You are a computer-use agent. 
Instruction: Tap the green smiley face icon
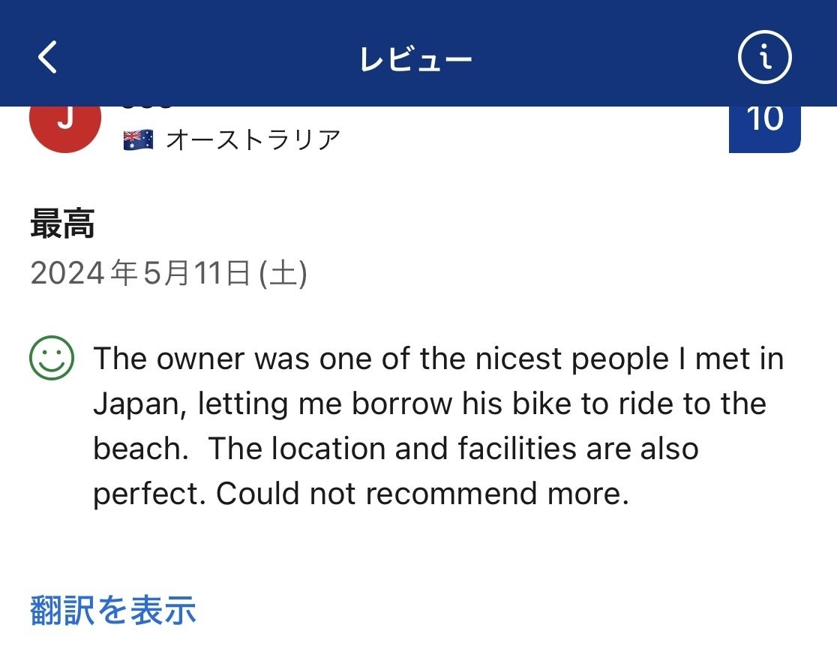click(52, 358)
